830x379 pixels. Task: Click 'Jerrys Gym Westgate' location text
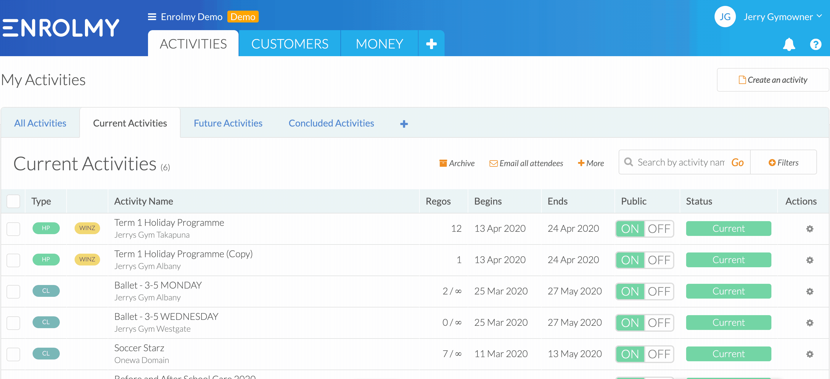pyautogui.click(x=152, y=329)
